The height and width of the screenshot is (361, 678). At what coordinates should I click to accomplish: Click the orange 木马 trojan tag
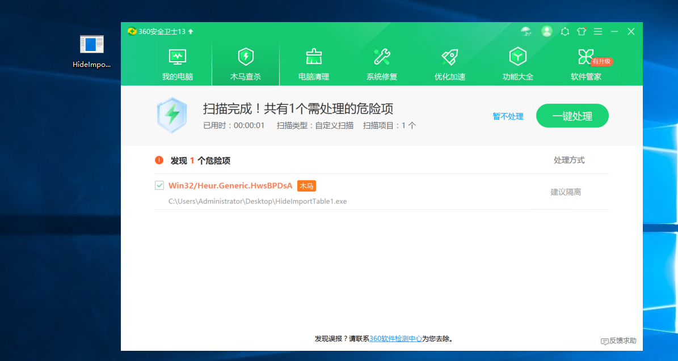[x=306, y=185]
